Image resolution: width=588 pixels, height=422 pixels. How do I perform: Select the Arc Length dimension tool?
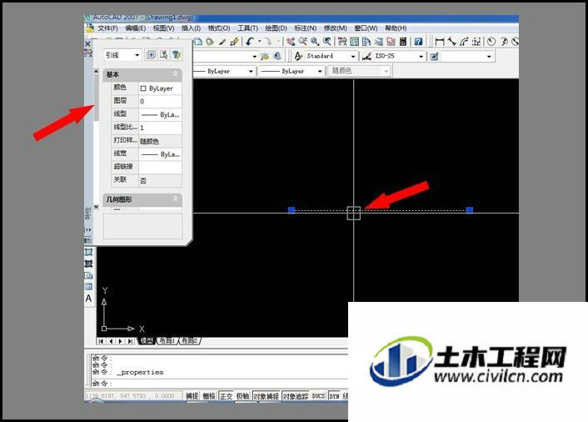pos(464,42)
